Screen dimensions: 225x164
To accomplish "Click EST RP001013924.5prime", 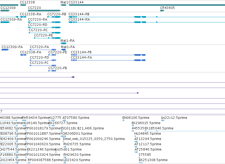I will tap(43, 155).
